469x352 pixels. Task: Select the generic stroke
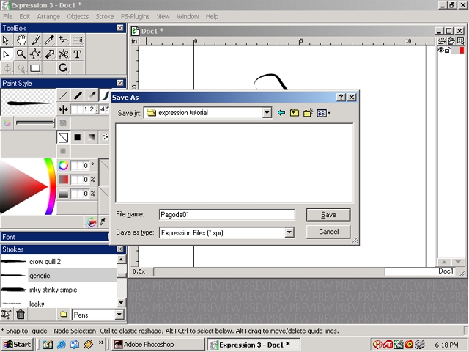click(59, 276)
